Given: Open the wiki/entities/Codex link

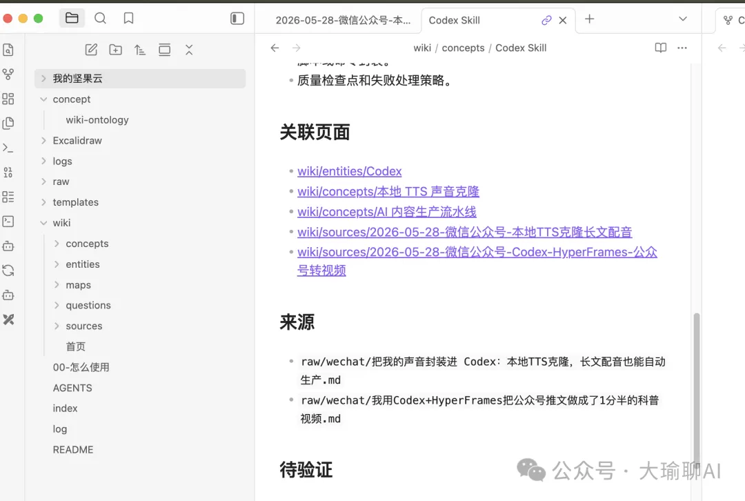Looking at the screenshot, I should 349,171.
